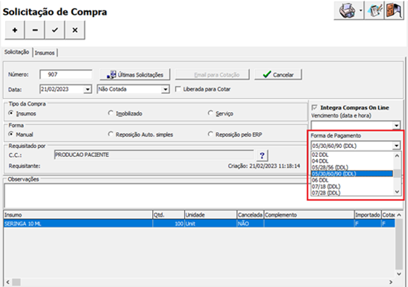
Task: Click the C.C. field PRODUCAO PACIENTE
Action: pyautogui.click(x=154, y=155)
